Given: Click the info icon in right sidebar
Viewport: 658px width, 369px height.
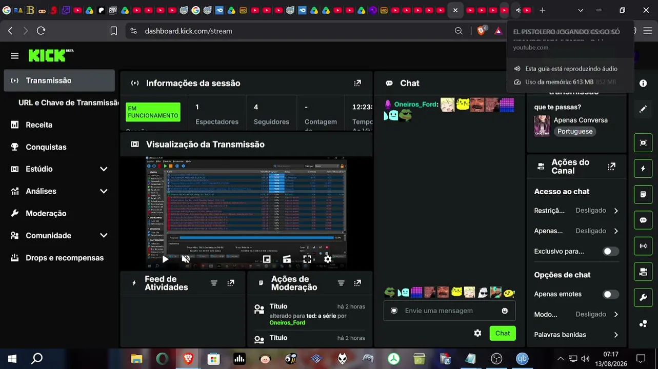Looking at the screenshot, I should 643,83.
